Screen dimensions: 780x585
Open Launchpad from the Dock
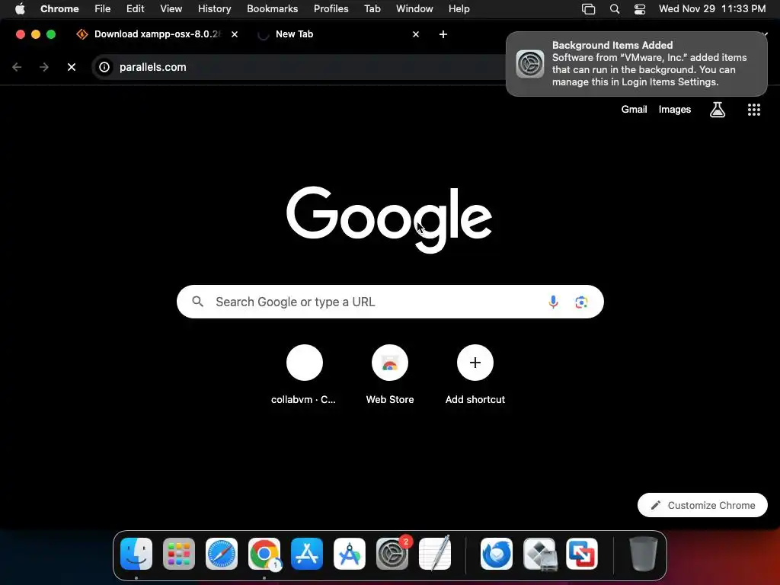point(179,553)
